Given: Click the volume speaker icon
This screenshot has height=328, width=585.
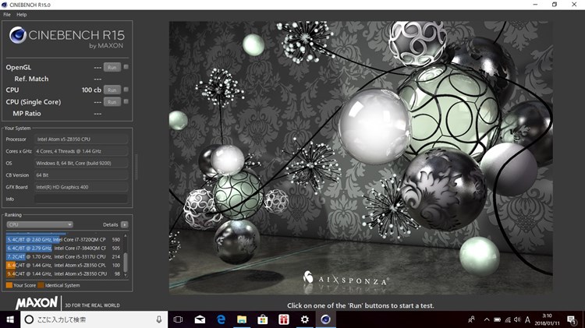Looking at the screenshot, I should click(x=517, y=319).
